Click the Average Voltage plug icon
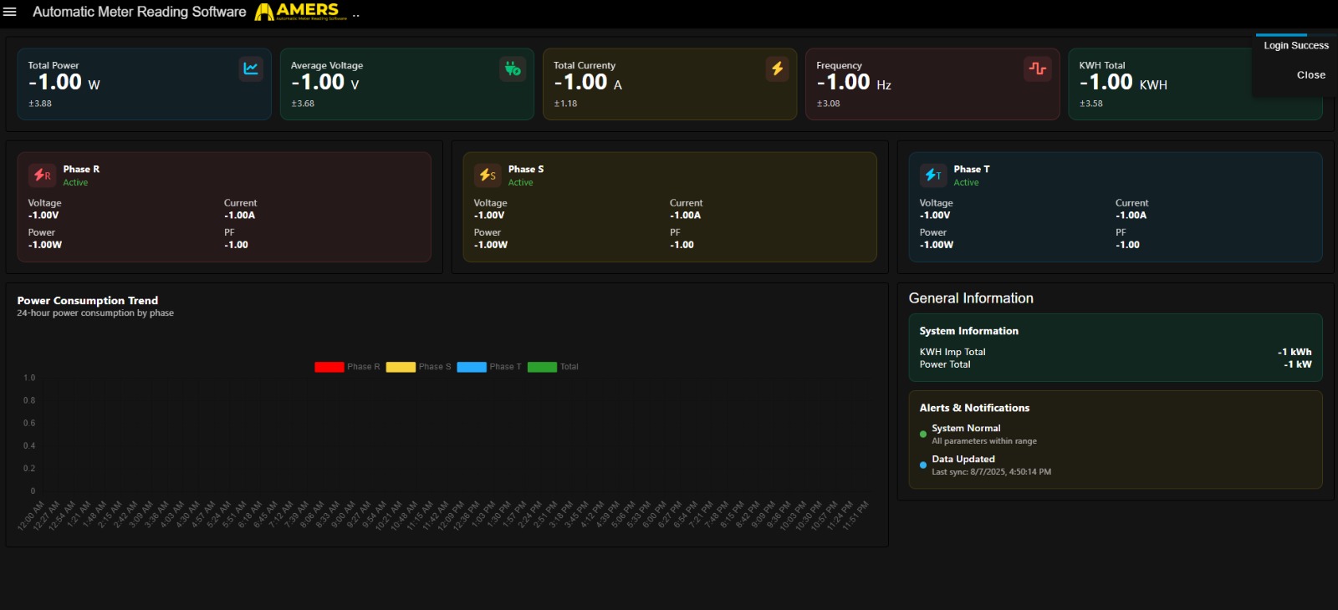Viewport: 1338px width, 610px height. (x=513, y=69)
